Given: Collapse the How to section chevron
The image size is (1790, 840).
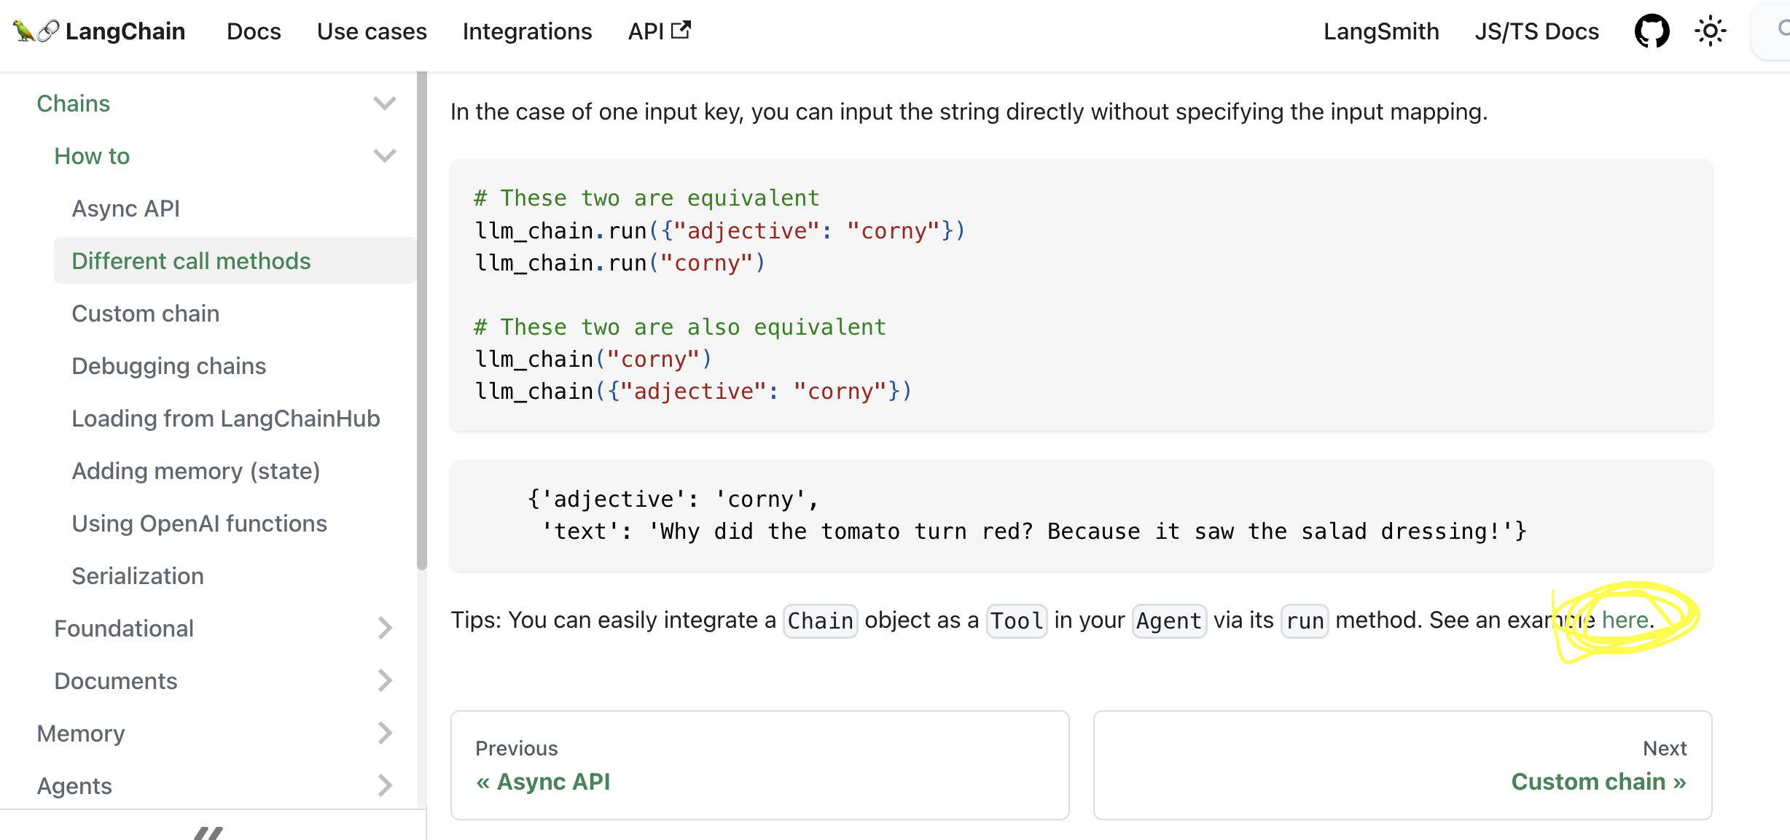Looking at the screenshot, I should (384, 156).
